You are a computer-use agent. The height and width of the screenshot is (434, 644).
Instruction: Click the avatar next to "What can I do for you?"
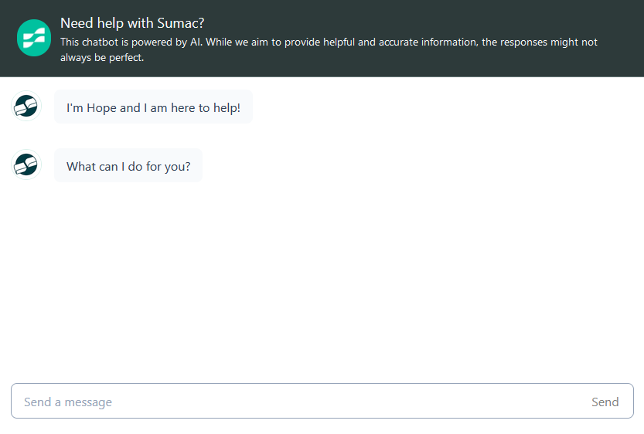pyautogui.click(x=26, y=165)
